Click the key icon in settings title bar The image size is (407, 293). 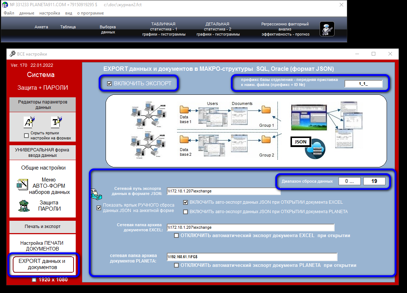point(12,54)
